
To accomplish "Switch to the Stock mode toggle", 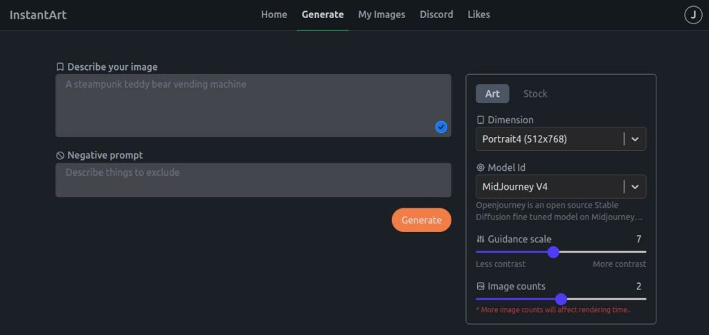I will pyautogui.click(x=535, y=93).
